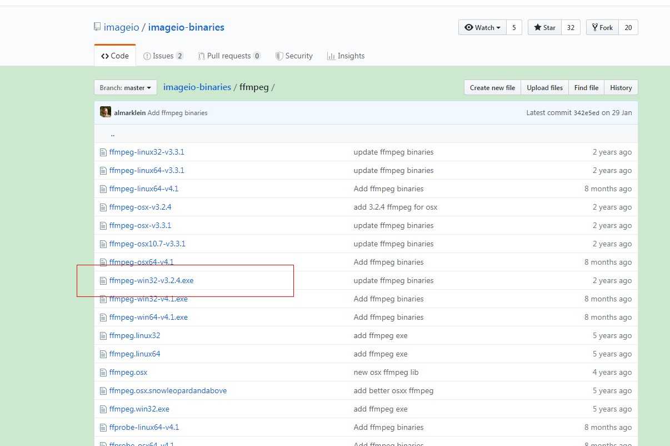
Task: Star the repository
Action: pos(544,27)
